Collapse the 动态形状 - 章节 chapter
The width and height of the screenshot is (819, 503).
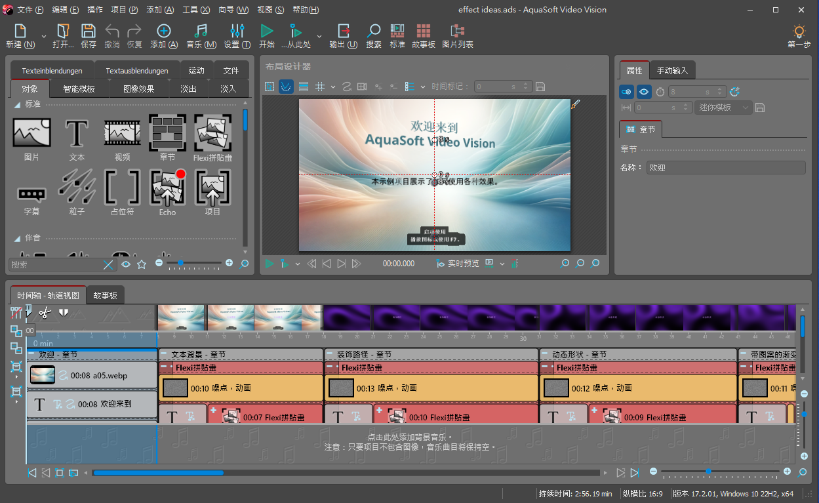[x=545, y=354]
